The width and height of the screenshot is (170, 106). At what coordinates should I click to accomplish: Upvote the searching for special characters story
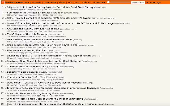click(6, 88)
